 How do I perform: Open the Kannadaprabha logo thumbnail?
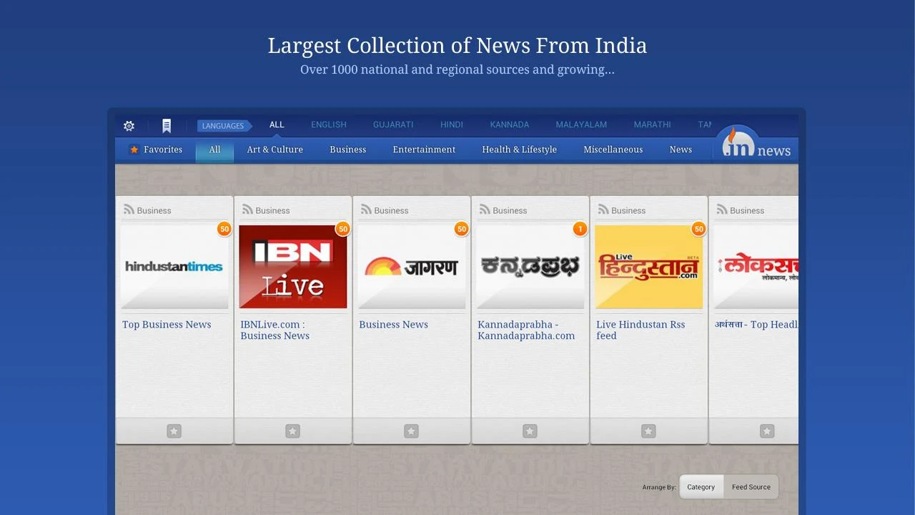click(530, 267)
